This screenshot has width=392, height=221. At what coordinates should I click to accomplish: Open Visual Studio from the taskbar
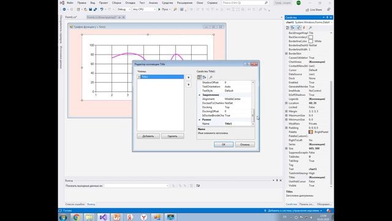pos(103,217)
